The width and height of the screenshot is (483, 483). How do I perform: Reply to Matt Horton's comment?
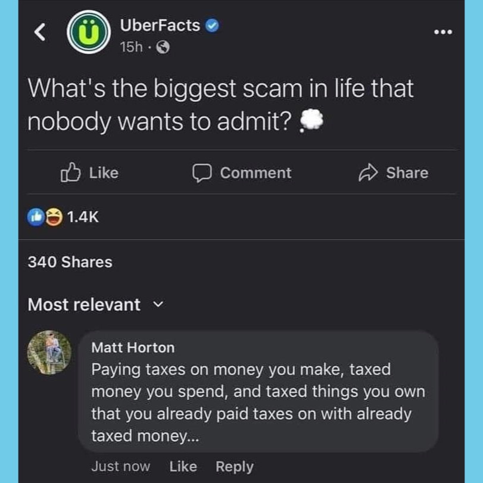click(x=234, y=466)
